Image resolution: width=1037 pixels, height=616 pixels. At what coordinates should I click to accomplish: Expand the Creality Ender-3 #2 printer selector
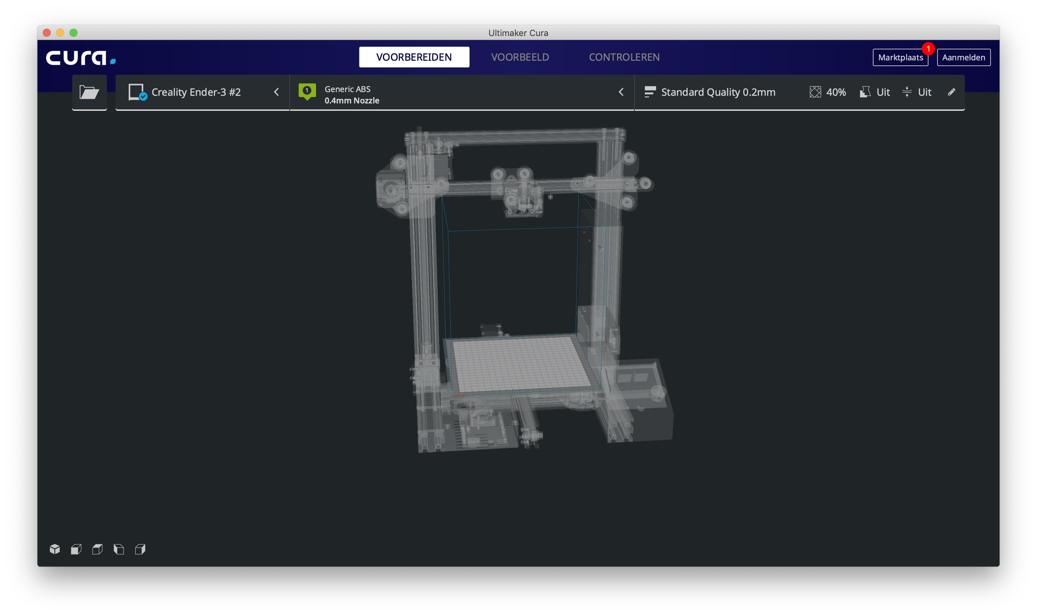276,92
